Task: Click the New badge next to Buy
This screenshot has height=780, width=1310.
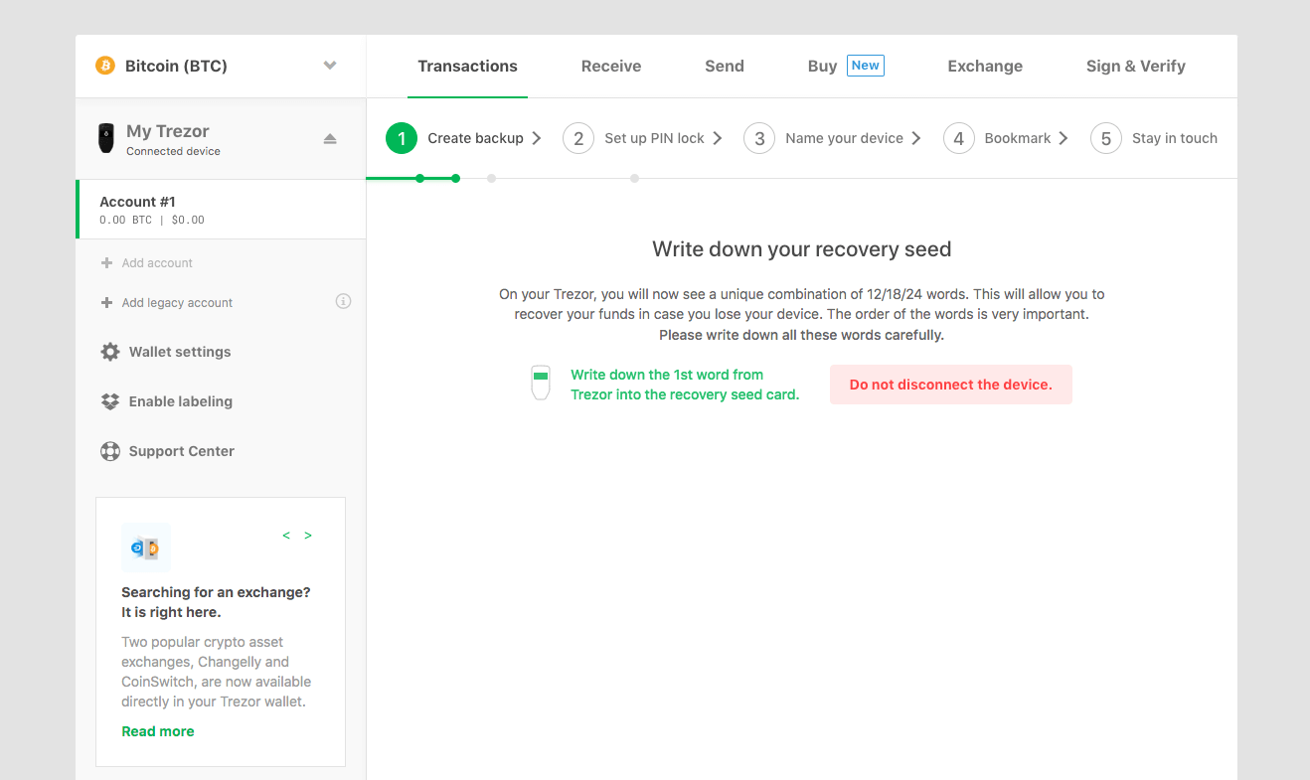Action: pos(866,66)
